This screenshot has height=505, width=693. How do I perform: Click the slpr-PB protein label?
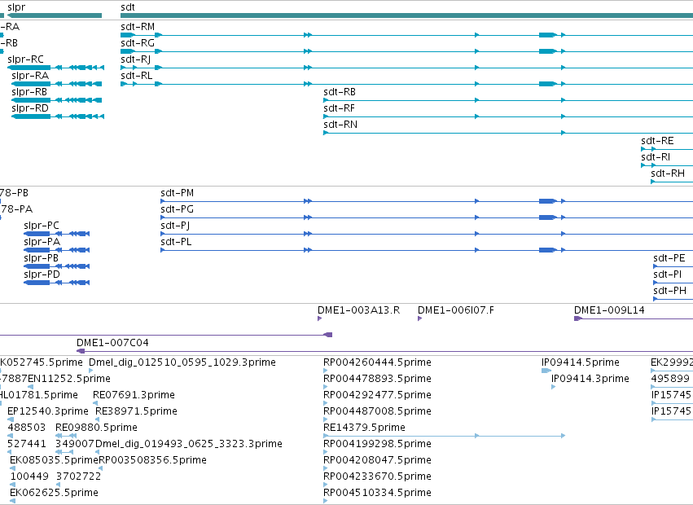click(41, 258)
